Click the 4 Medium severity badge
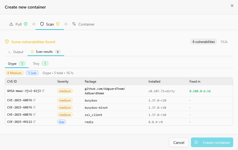 click(14, 73)
